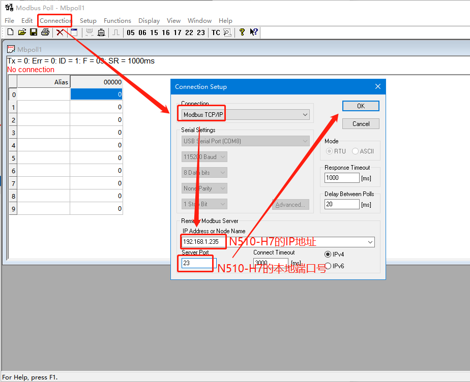Click the function 16 toolbar button
The width and height of the screenshot is (470, 382).
166,33
